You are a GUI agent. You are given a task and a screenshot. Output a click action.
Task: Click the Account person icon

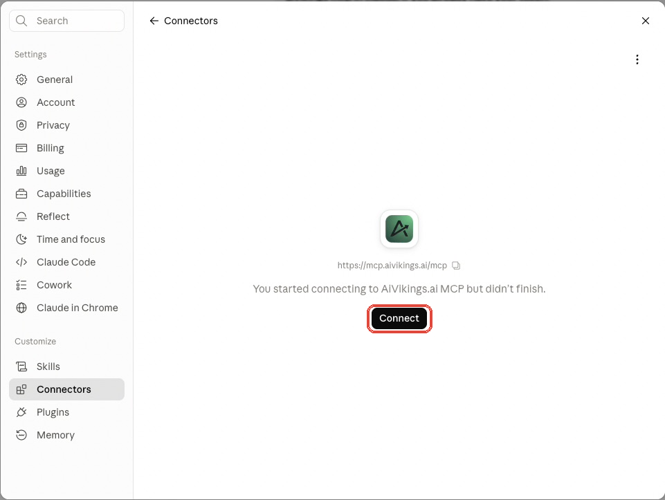pyautogui.click(x=21, y=102)
